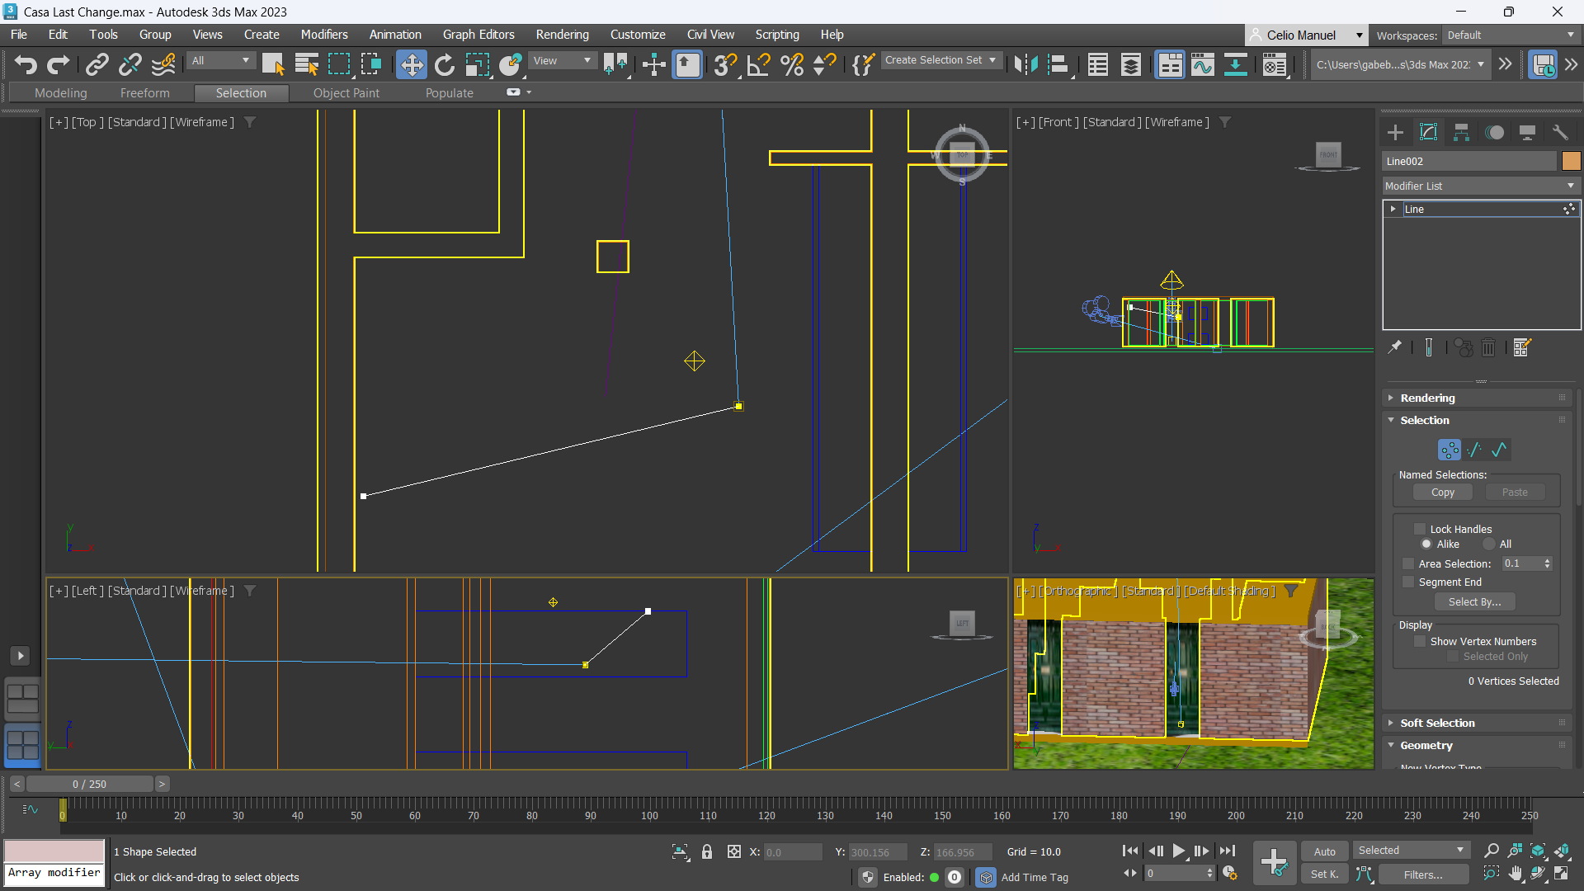This screenshot has height=891, width=1584.
Task: Enable the Lock Handles checkbox
Action: click(x=1420, y=529)
